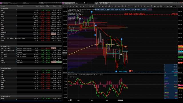Select the $INDU row in watch list

(31, 28)
